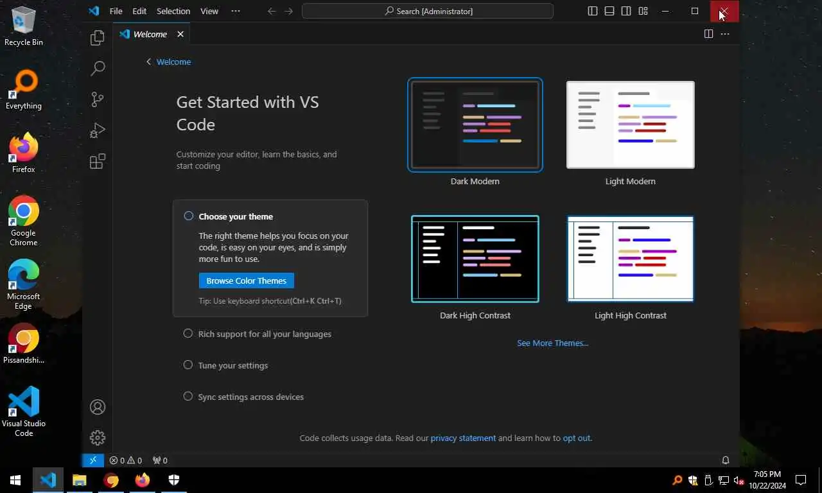This screenshot has width=822, height=493.
Task: Click the forwarded ports status item
Action: (160, 460)
